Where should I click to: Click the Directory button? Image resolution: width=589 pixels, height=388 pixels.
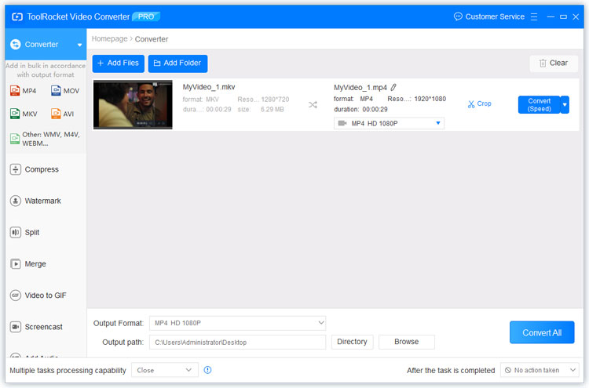(x=352, y=342)
